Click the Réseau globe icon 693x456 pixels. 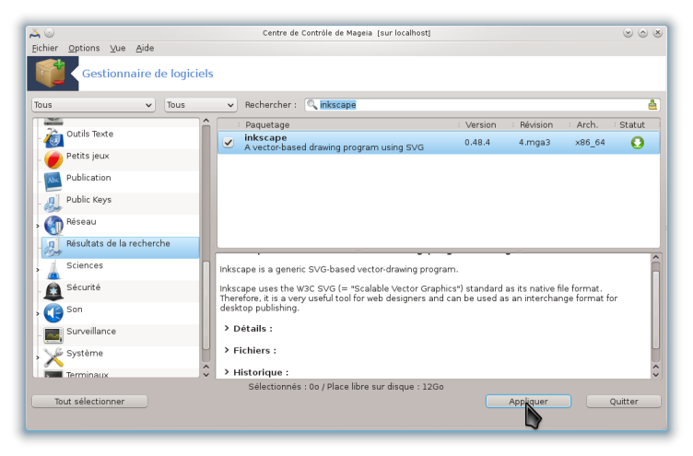click(53, 226)
